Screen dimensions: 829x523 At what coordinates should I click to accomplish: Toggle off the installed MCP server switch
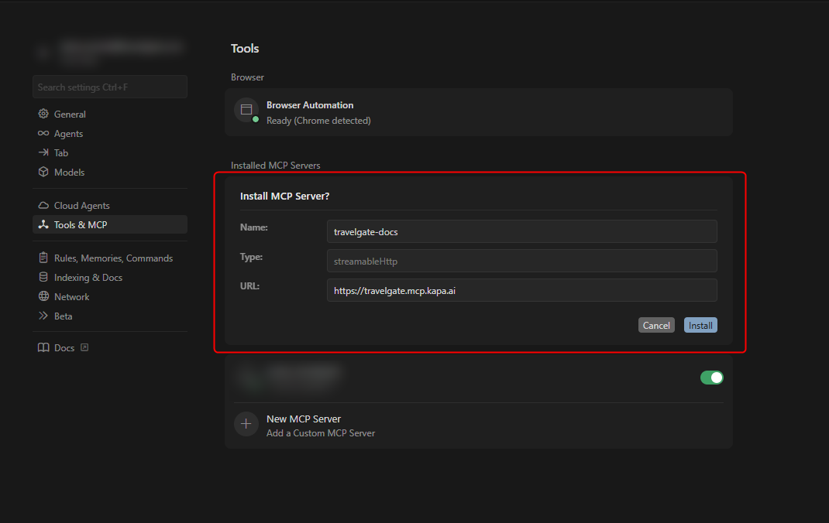coord(711,378)
